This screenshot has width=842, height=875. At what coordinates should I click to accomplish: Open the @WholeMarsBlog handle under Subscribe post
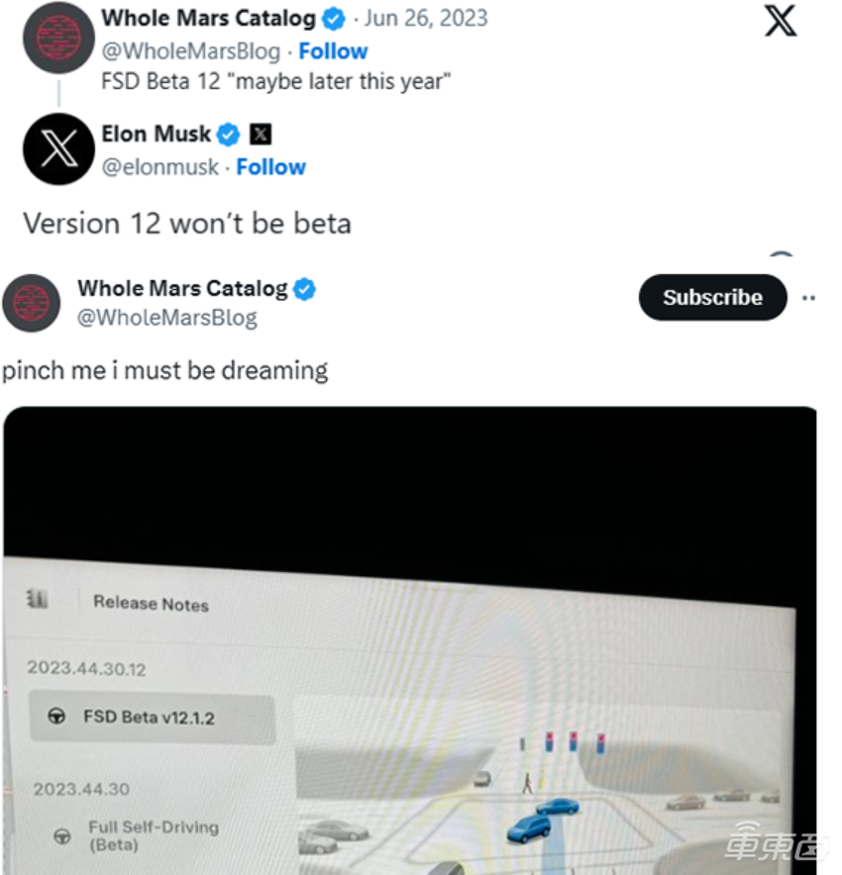[166, 318]
